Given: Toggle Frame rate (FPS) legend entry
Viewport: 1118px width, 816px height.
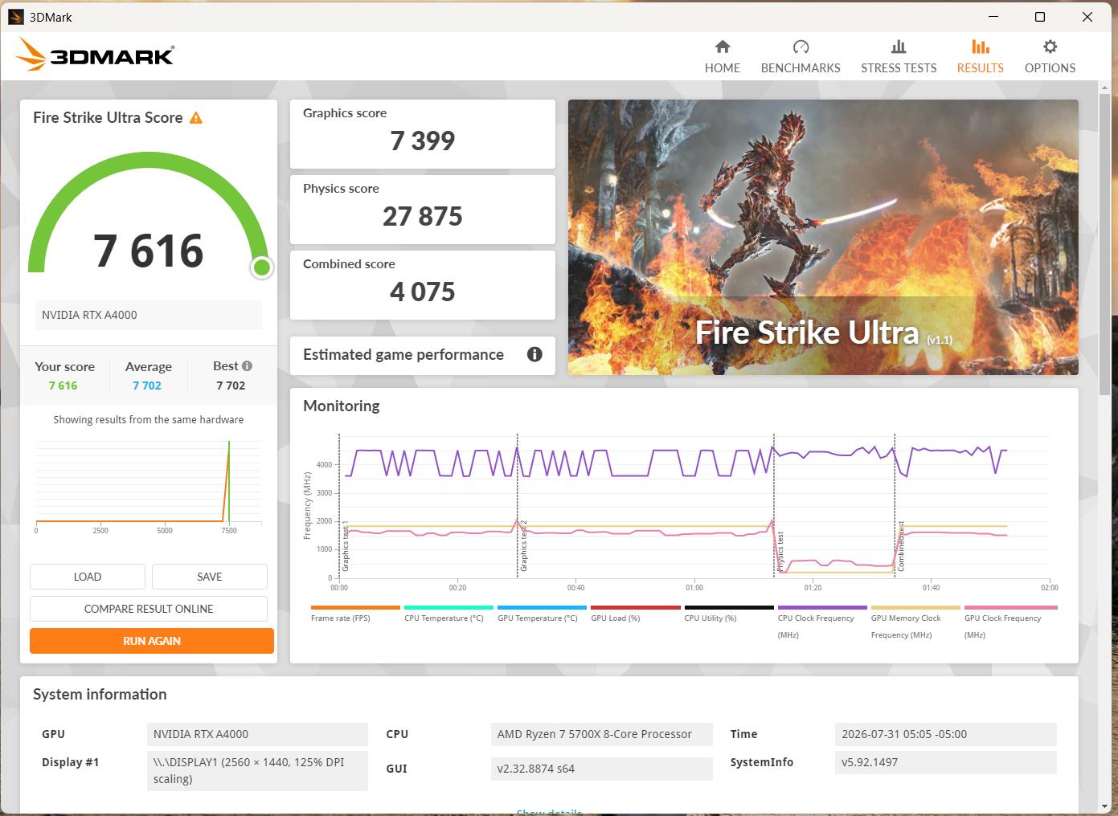Looking at the screenshot, I should tap(354, 614).
